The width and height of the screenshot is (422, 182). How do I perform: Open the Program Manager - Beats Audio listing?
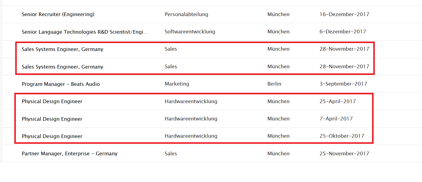coord(61,84)
